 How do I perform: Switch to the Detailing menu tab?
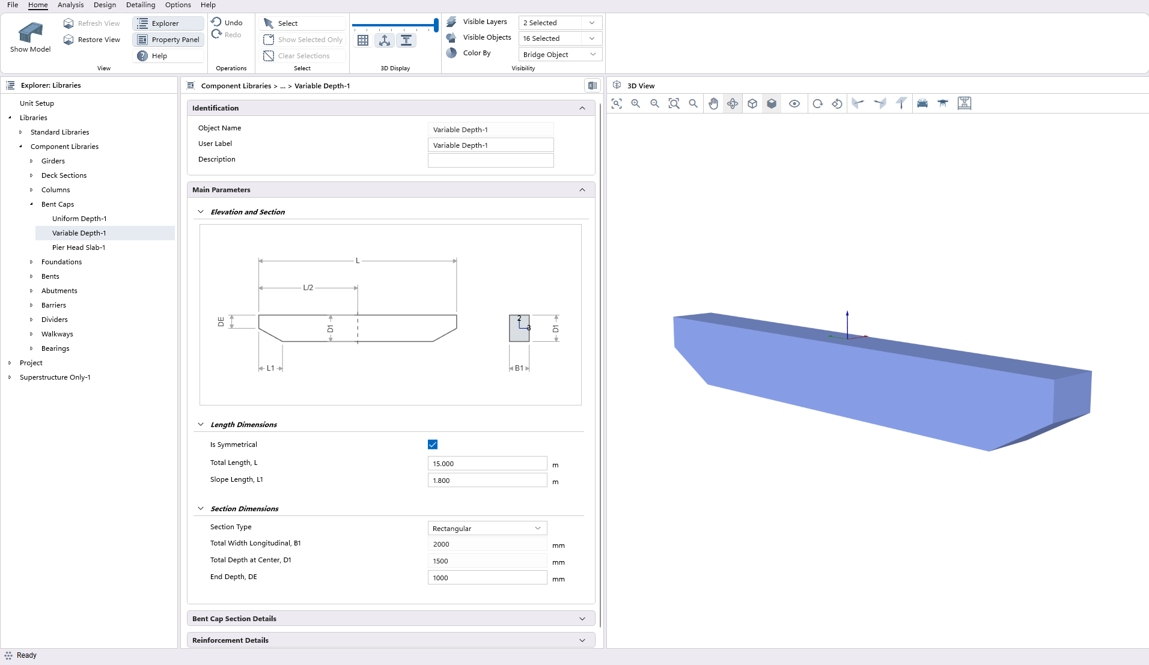pyautogui.click(x=141, y=5)
